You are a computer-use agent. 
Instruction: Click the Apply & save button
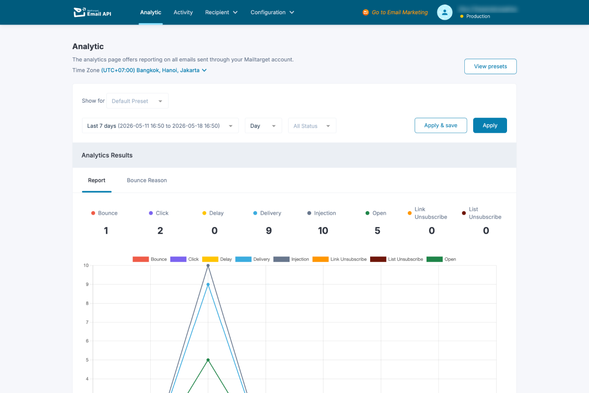click(x=441, y=125)
